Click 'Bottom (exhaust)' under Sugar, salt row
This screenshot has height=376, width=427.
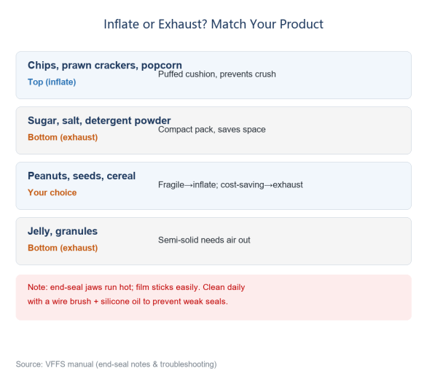click(63, 137)
